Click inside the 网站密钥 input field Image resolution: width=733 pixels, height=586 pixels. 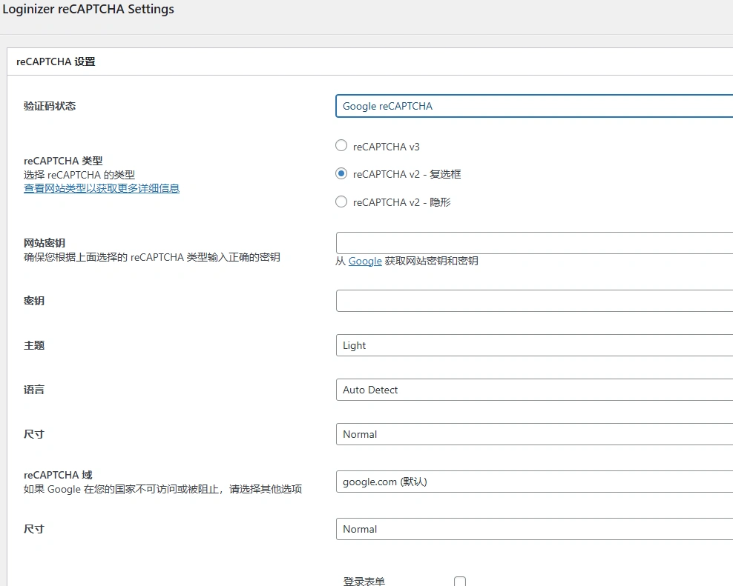pyautogui.click(x=533, y=242)
